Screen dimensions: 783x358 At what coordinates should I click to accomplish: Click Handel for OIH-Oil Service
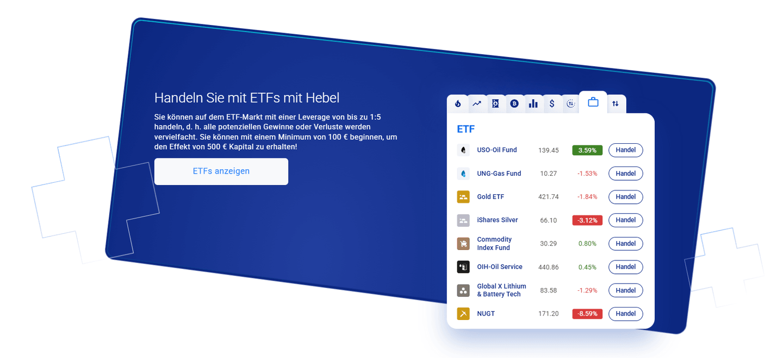click(x=626, y=267)
